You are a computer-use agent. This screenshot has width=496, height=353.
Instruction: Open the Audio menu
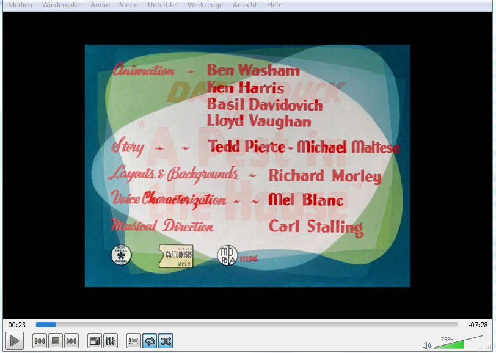(x=100, y=5)
